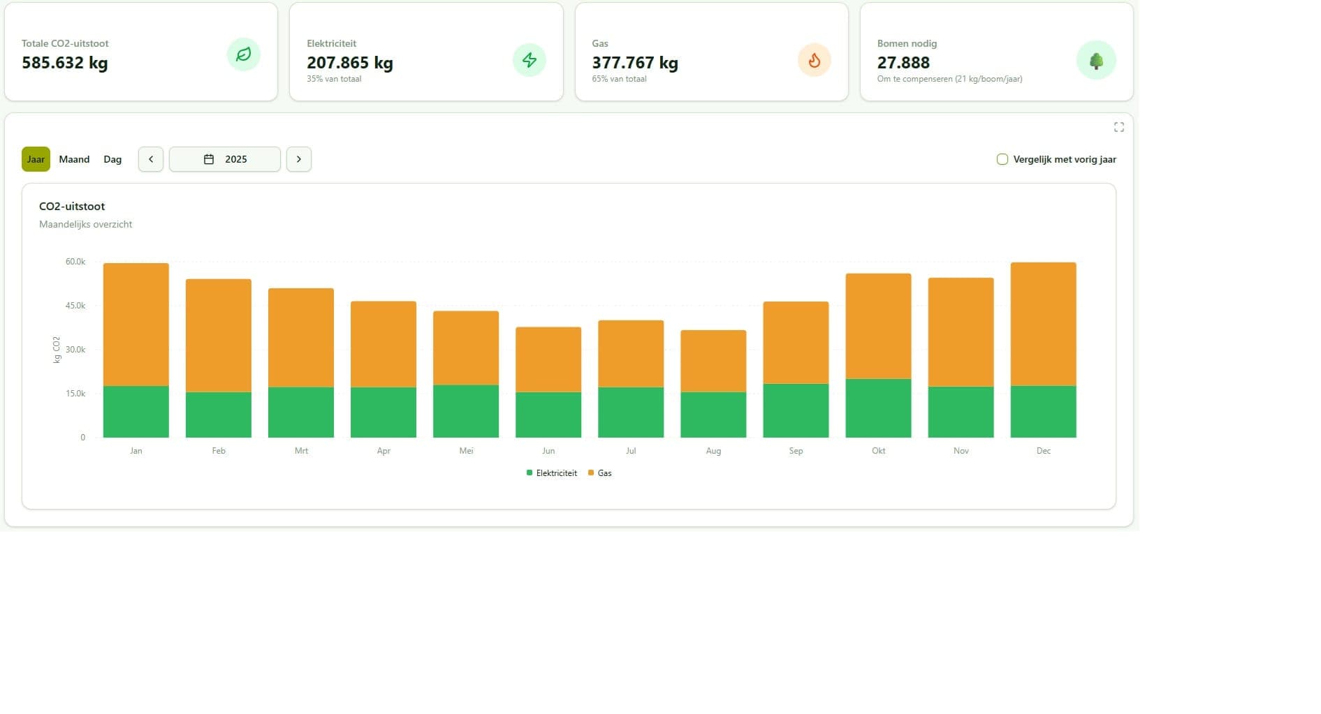Click the leaf icon on Totale CO2-uitstoot card
This screenshot has height=714, width=1321.
click(x=243, y=54)
